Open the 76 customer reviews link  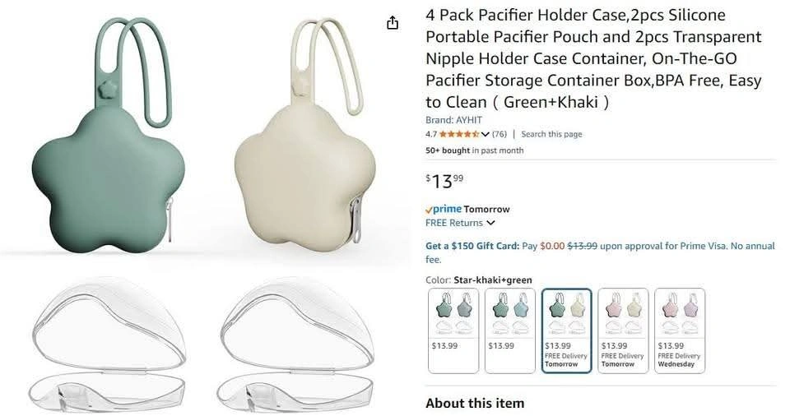coord(499,134)
